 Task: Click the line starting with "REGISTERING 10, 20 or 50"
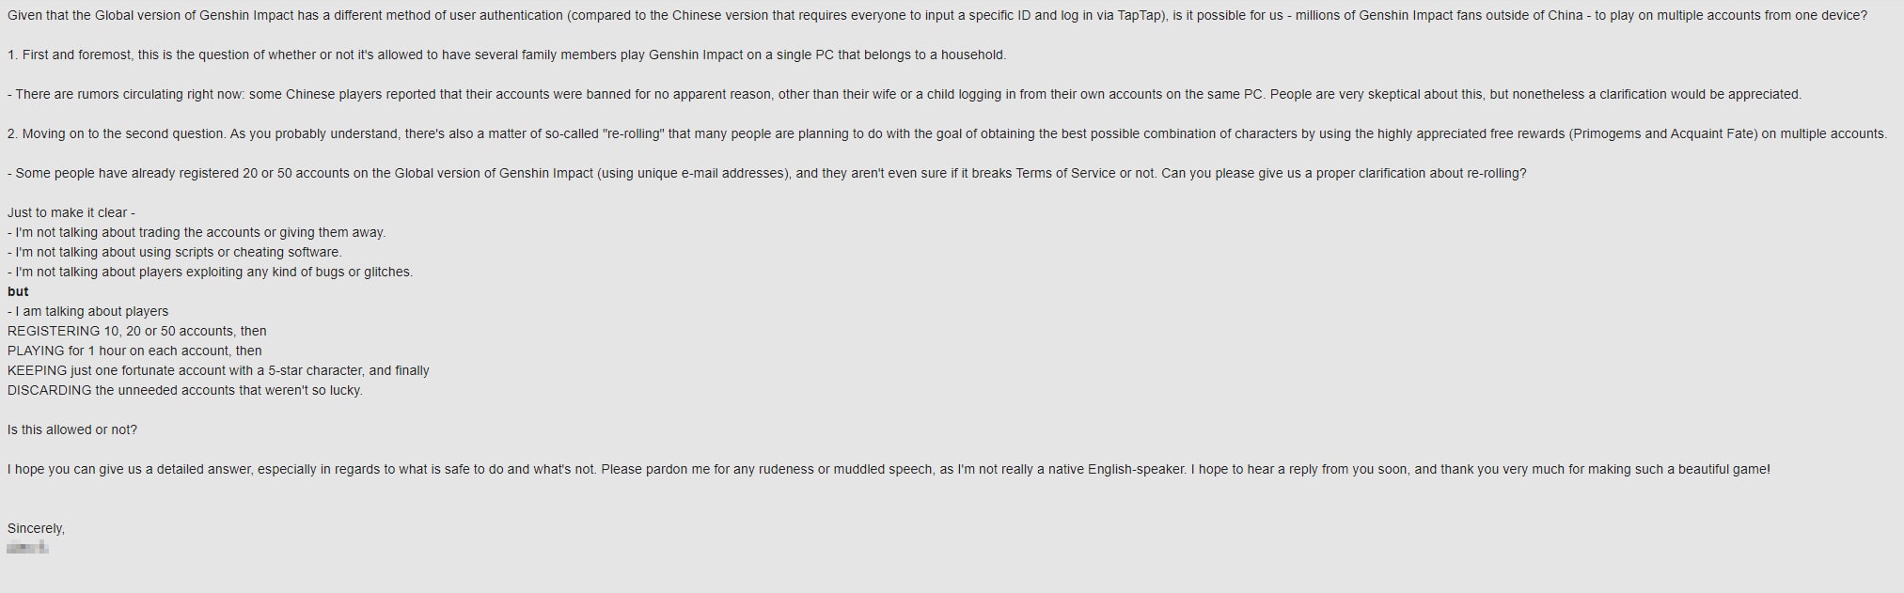137,331
